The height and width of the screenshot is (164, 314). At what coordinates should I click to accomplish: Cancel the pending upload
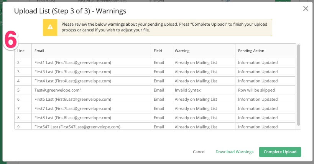click(199, 152)
